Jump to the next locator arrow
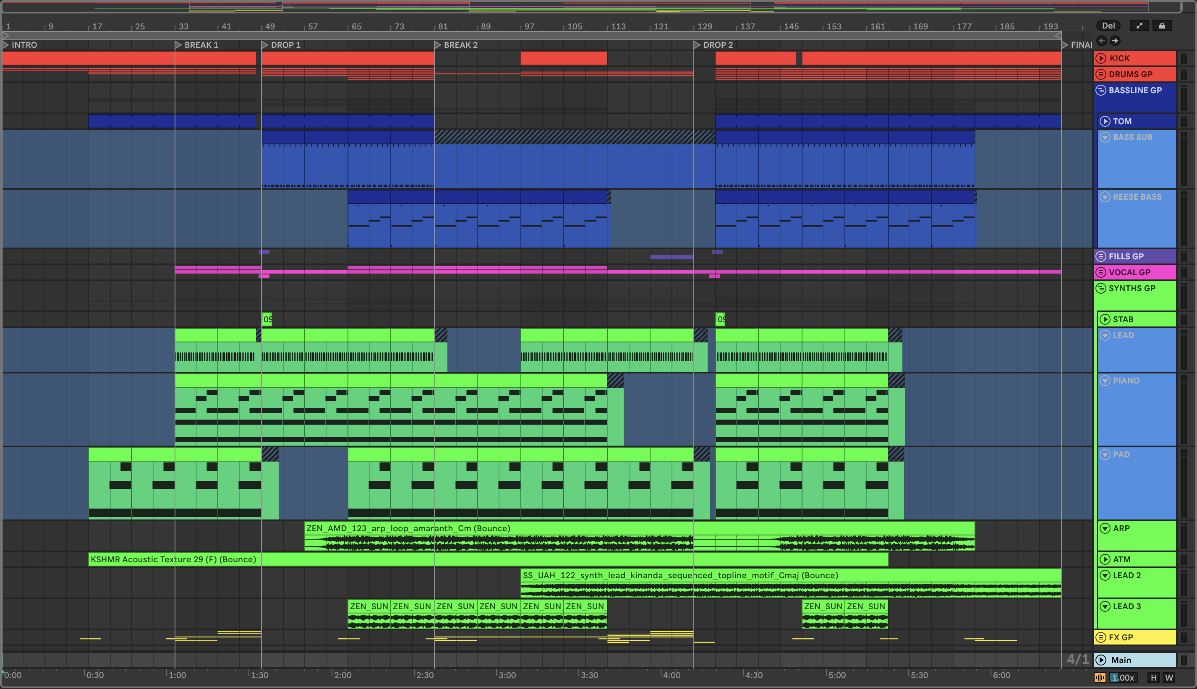This screenshot has width=1197, height=689. pos(1115,41)
